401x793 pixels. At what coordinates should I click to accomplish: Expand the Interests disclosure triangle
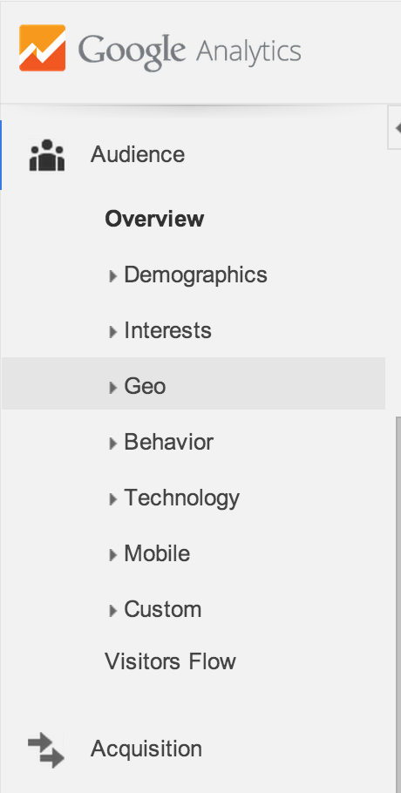[112, 332]
